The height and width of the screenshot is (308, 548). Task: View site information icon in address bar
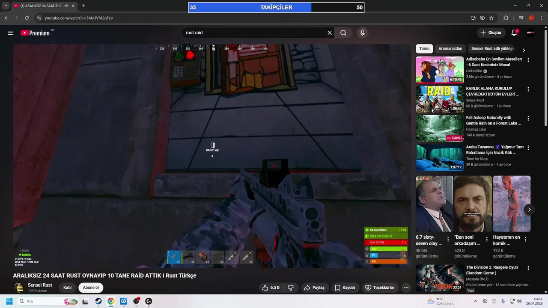(x=39, y=18)
